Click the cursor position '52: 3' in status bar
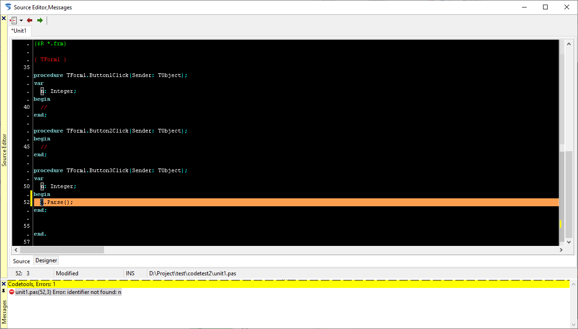Viewport: 578px width, 329px height. pyautogui.click(x=22, y=273)
